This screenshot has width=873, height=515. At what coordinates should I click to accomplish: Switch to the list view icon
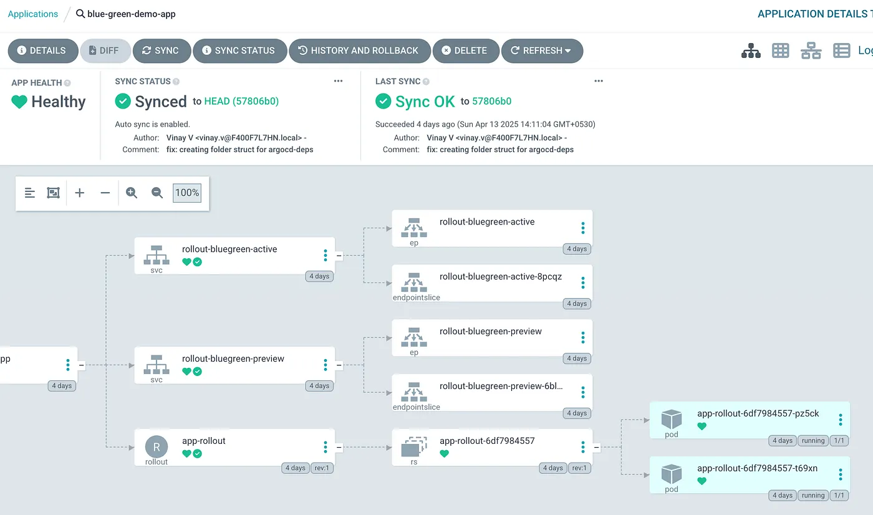[841, 51]
